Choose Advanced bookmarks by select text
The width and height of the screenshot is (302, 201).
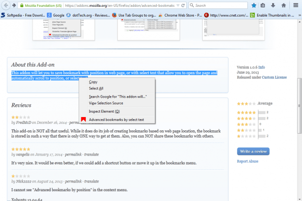pyautogui.click(x=117, y=120)
